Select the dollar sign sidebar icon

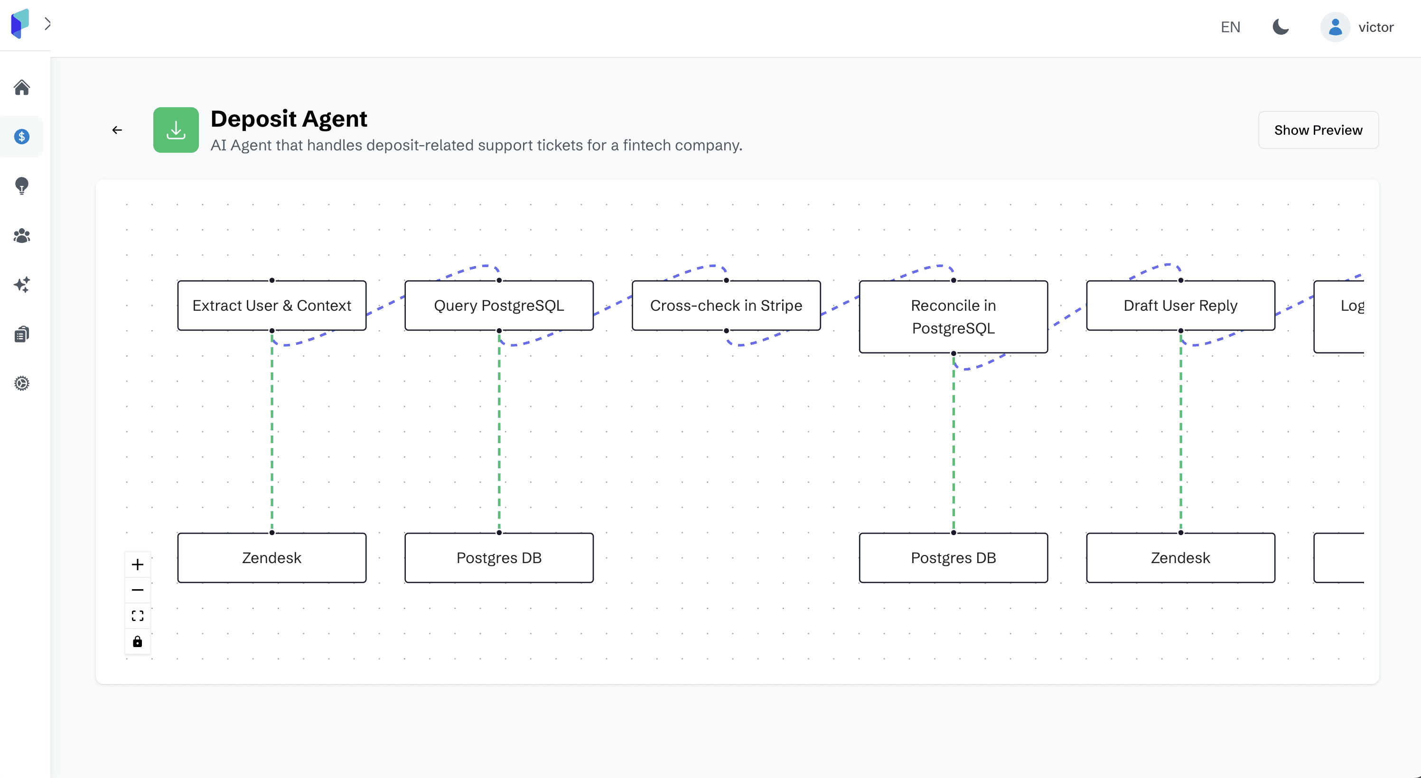tap(21, 136)
